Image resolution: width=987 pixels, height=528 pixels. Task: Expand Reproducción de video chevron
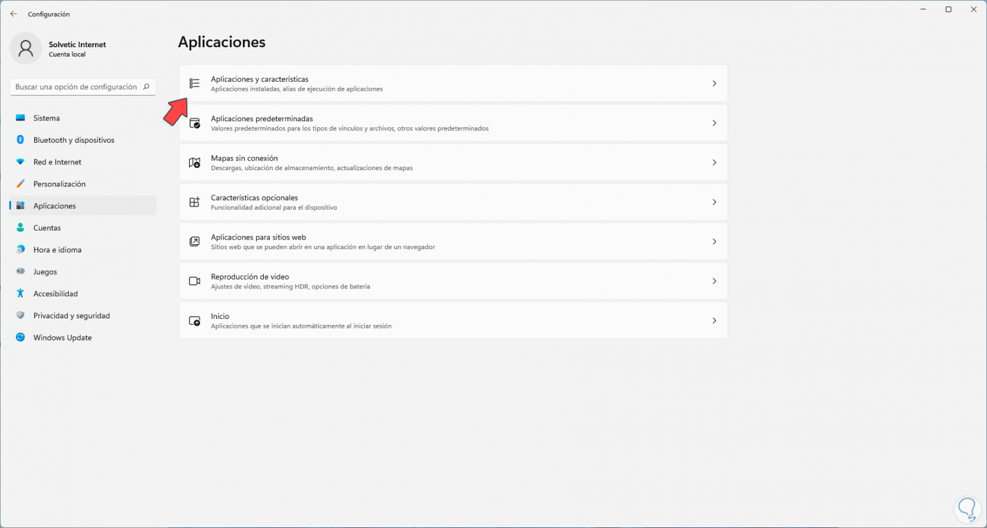pyautogui.click(x=714, y=281)
